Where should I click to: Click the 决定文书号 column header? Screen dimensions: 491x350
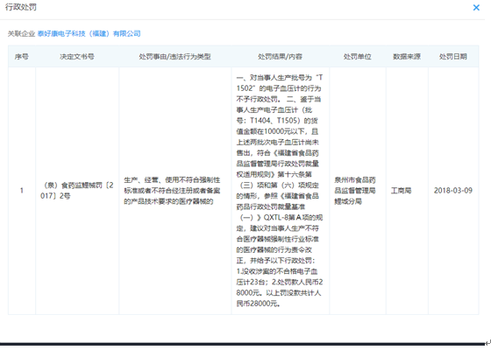(x=77, y=57)
